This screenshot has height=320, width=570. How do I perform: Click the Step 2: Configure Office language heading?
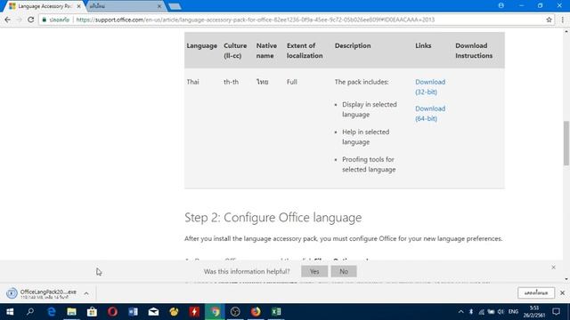(x=273, y=217)
